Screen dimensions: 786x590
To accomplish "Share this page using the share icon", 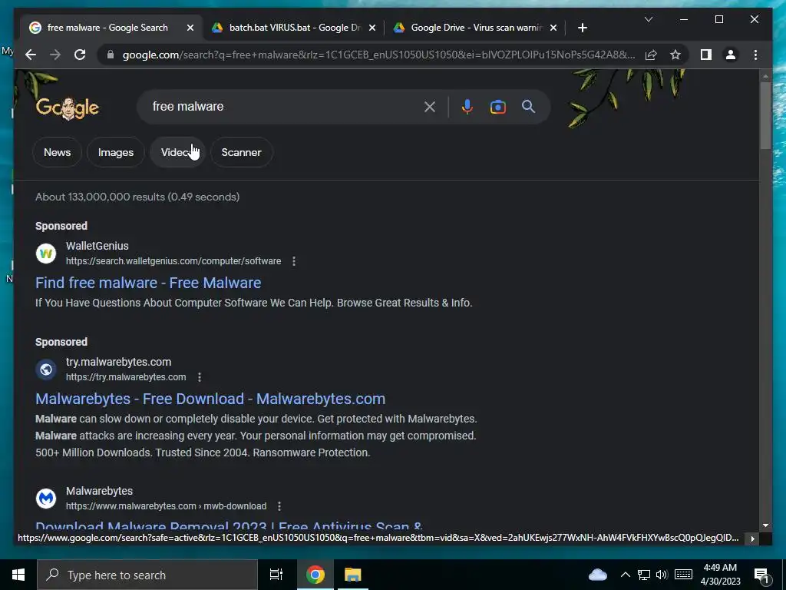I will pyautogui.click(x=651, y=55).
